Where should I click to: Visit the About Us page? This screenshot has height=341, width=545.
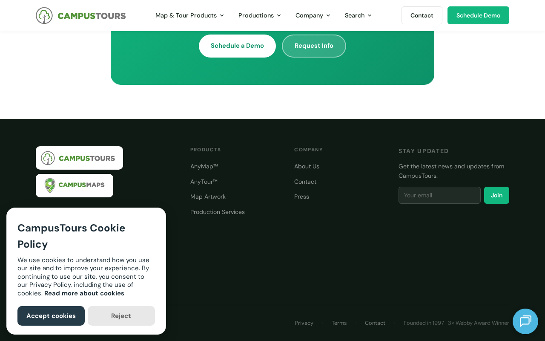click(307, 166)
